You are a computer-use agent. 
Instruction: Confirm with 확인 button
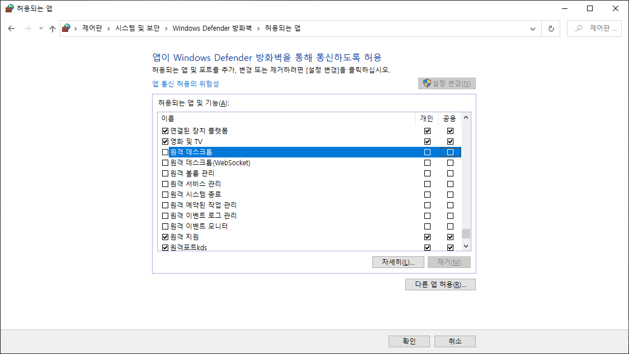[409, 341]
